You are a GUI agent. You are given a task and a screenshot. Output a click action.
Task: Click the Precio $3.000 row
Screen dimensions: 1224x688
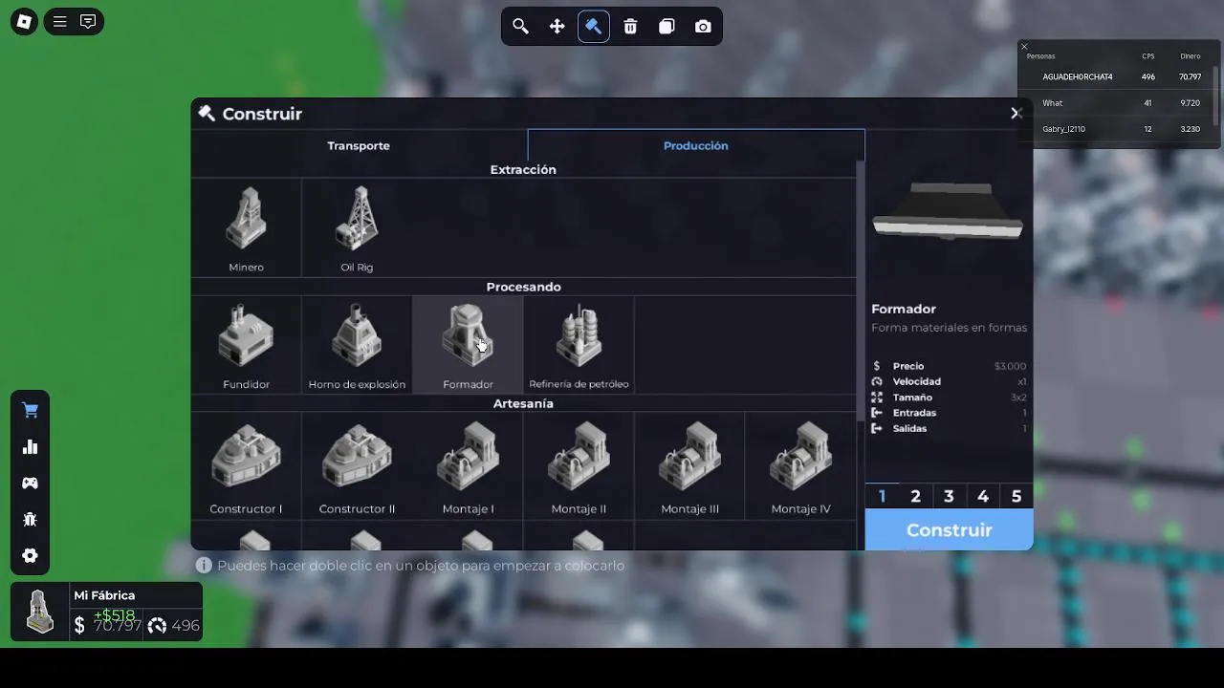click(x=949, y=366)
